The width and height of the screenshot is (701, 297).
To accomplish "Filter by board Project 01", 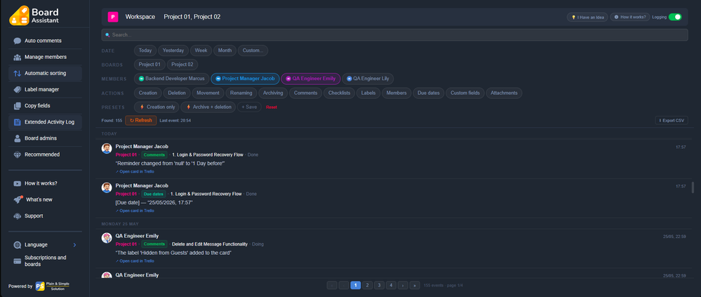I will click(149, 65).
